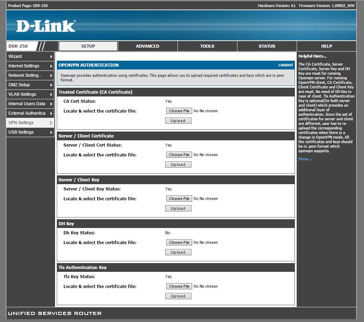Upload the DH Key

[x=178, y=252]
